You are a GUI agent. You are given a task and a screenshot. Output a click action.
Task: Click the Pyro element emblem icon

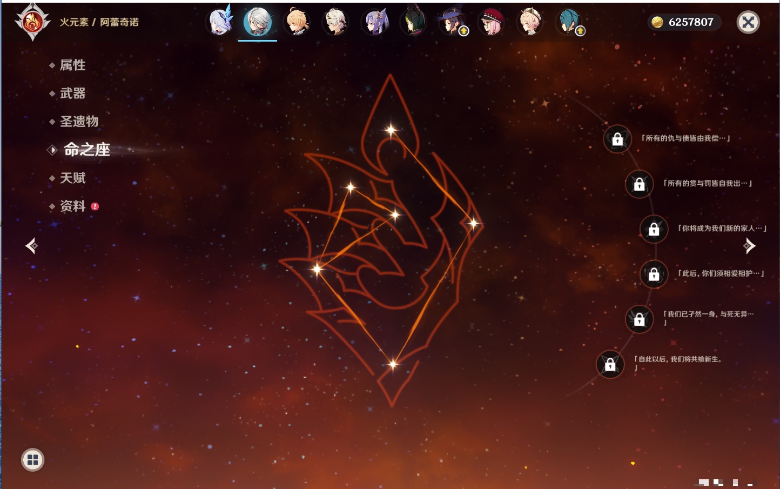coord(32,22)
